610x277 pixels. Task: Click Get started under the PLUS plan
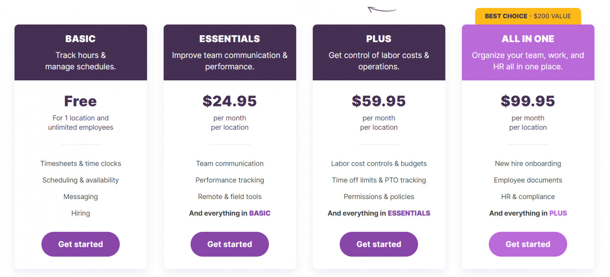pos(379,244)
